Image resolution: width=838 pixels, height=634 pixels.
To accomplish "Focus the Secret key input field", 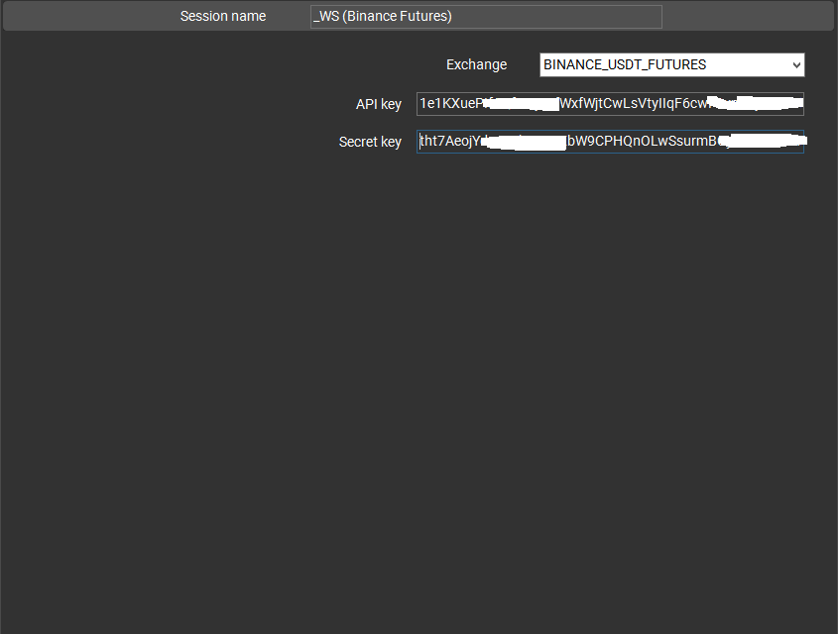I will point(610,142).
